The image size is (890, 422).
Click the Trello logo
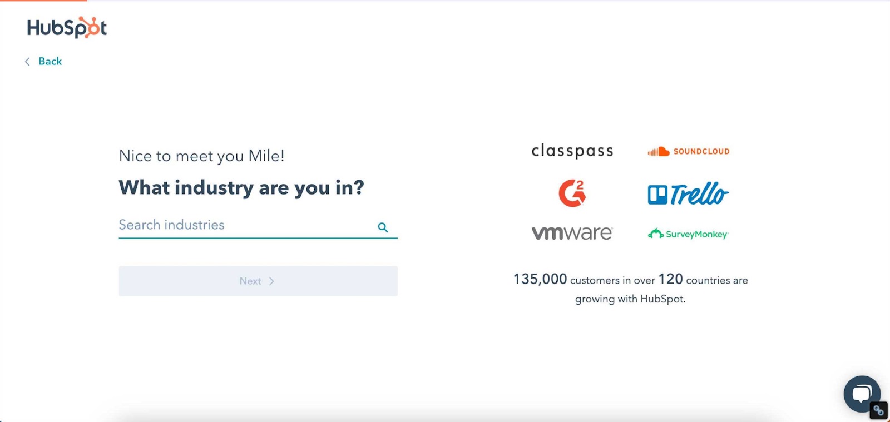click(x=688, y=194)
